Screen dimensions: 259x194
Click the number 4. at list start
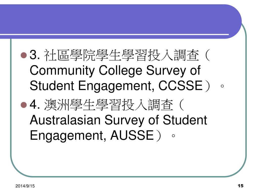(35, 104)
